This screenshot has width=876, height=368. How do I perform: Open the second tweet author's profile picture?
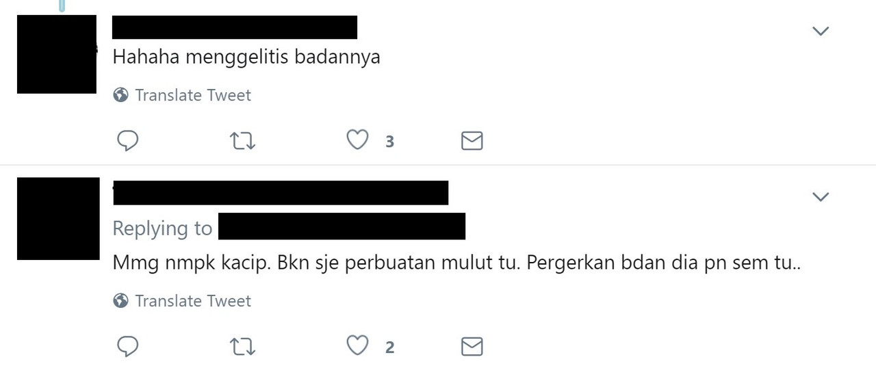click(x=58, y=219)
